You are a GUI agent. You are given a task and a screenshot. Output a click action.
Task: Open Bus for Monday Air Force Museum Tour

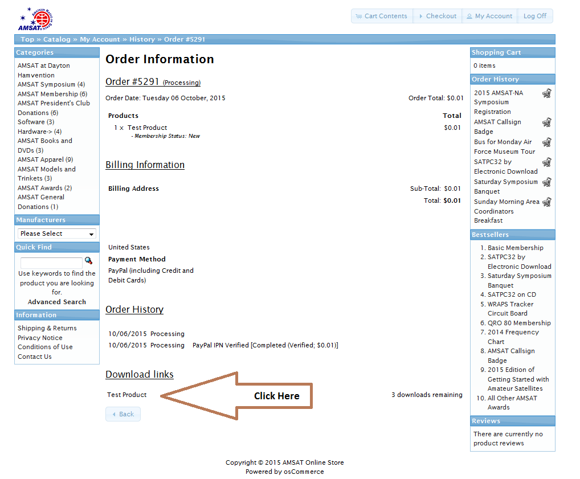(x=505, y=146)
